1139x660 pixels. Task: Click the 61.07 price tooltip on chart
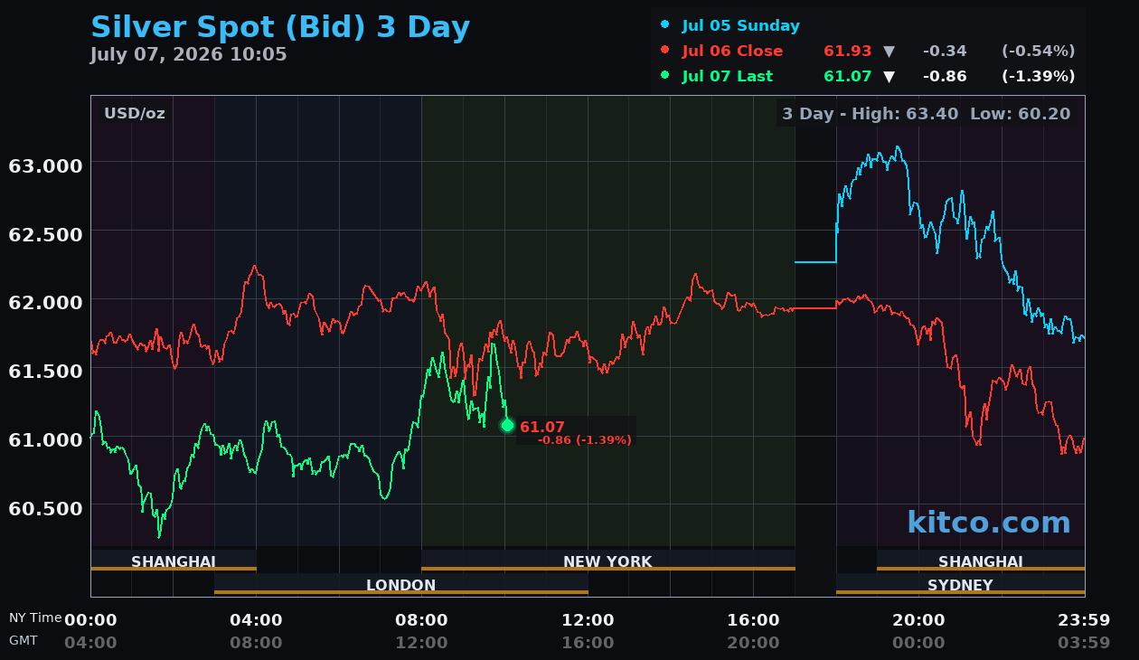[542, 427]
